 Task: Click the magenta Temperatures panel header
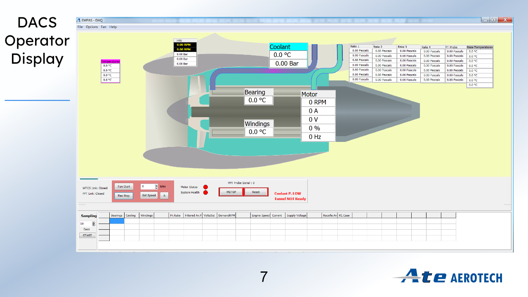[x=110, y=60]
